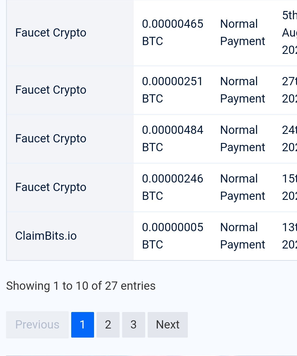Select Faucet Crypto beside the 0.00000465 payment
Screen dimensions: 297x356
click(x=51, y=33)
